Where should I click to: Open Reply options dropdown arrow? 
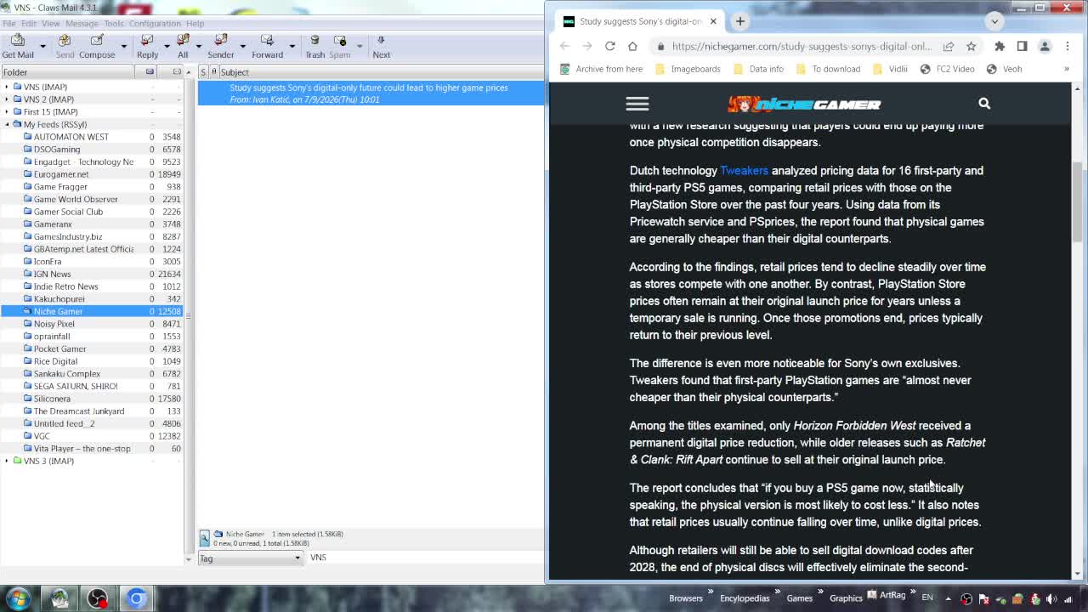click(167, 47)
